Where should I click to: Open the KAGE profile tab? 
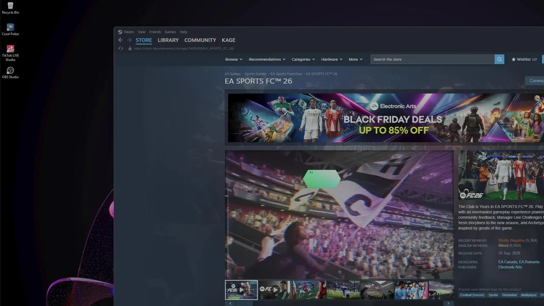(x=229, y=40)
